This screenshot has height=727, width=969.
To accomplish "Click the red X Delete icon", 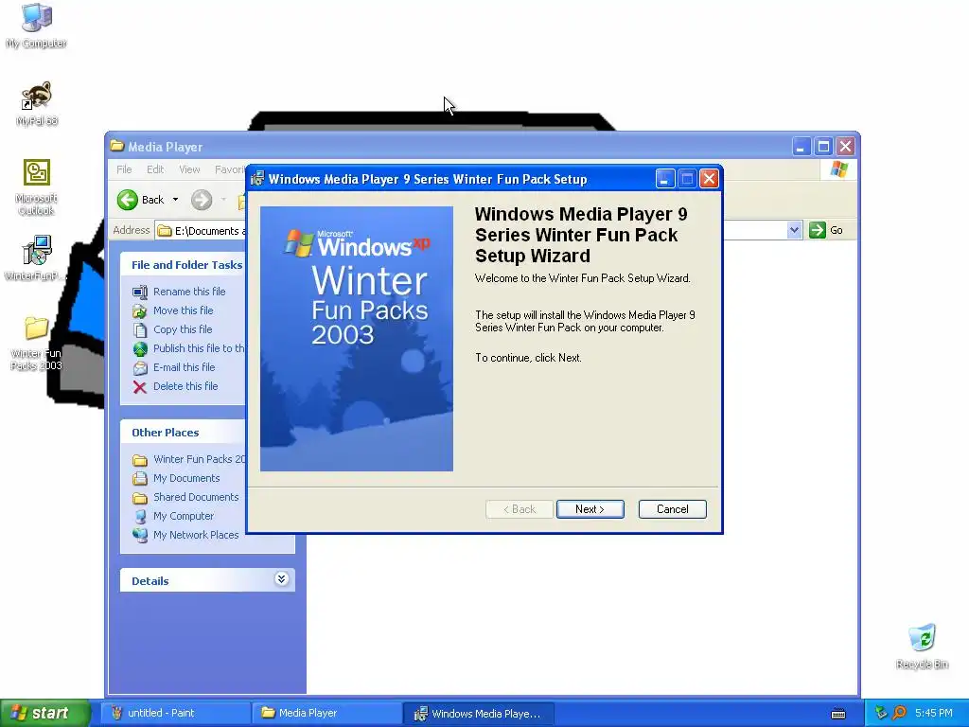I will (140, 387).
